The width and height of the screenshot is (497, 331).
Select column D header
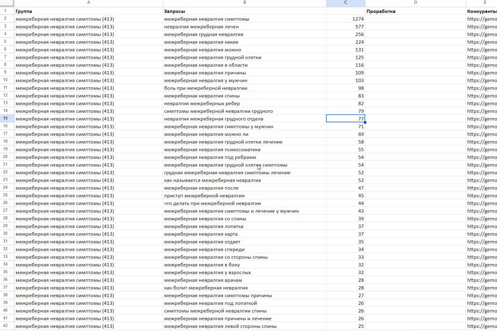tap(415, 2)
